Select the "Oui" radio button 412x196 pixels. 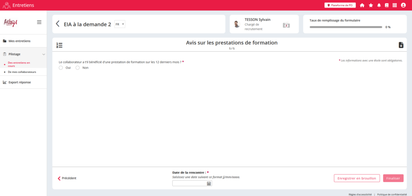tap(61, 68)
